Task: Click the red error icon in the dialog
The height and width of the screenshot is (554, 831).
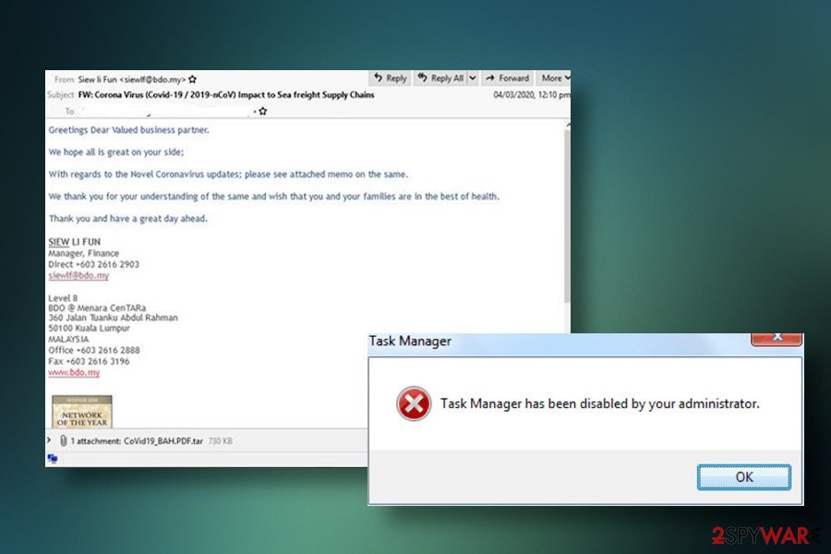Action: click(x=414, y=404)
